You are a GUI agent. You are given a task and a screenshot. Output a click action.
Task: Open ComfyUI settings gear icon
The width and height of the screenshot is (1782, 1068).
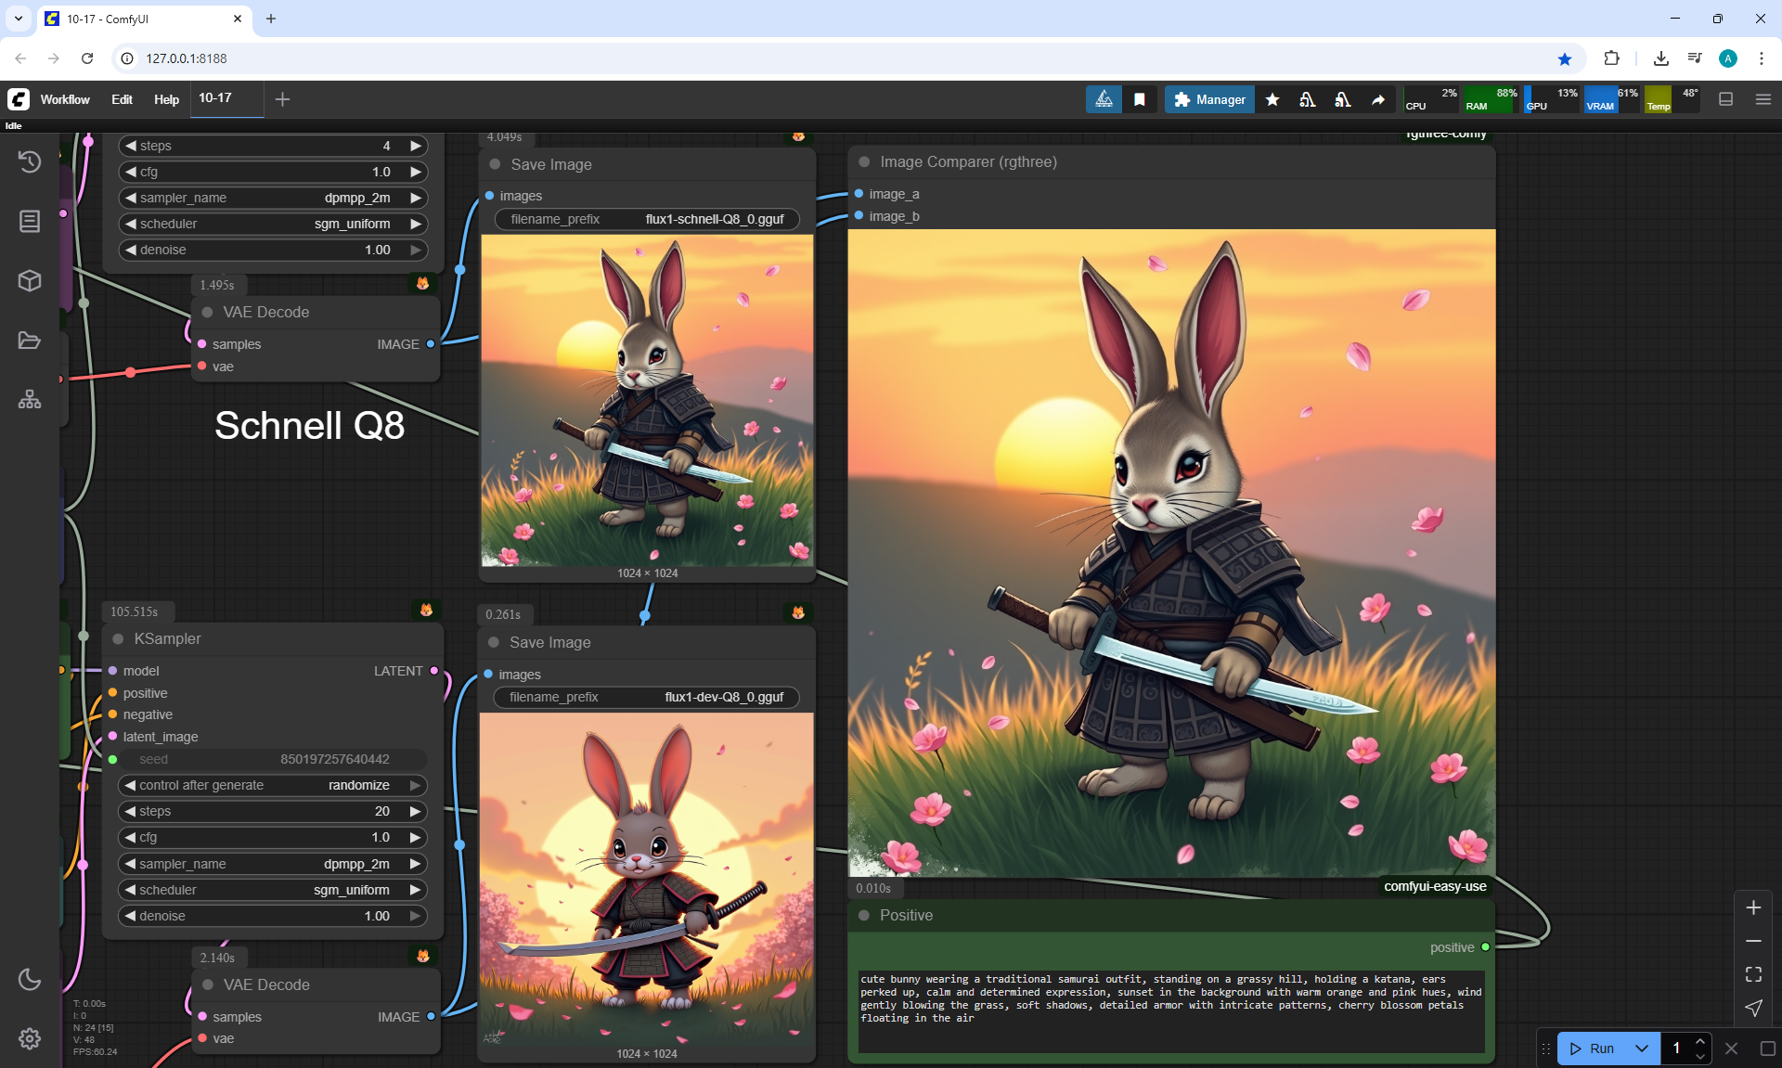(30, 1038)
